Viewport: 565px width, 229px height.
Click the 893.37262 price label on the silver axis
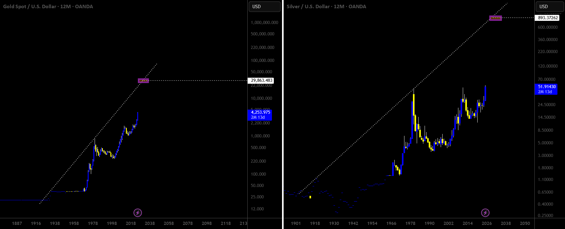(548, 18)
